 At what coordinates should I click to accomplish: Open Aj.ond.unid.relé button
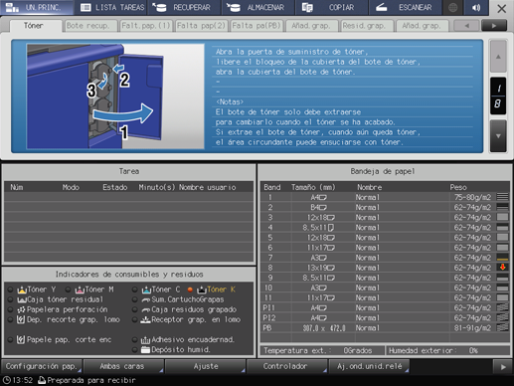[369, 366]
